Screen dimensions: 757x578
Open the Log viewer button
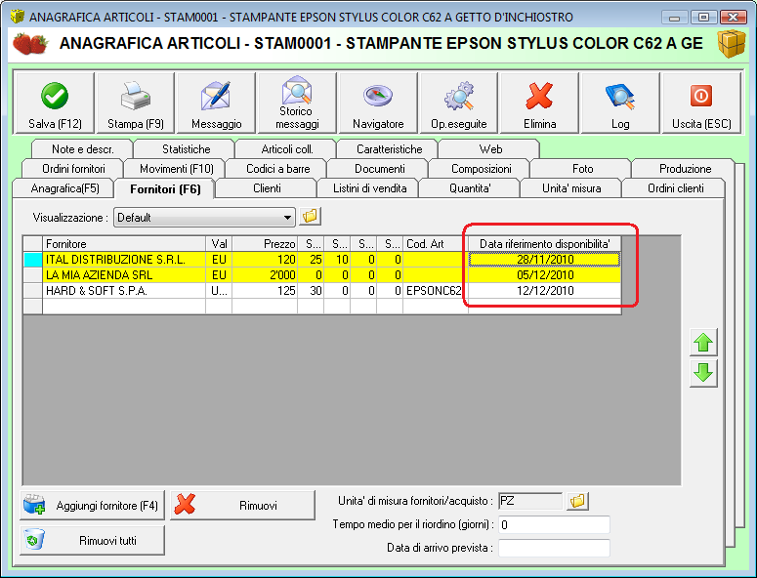[x=620, y=103]
